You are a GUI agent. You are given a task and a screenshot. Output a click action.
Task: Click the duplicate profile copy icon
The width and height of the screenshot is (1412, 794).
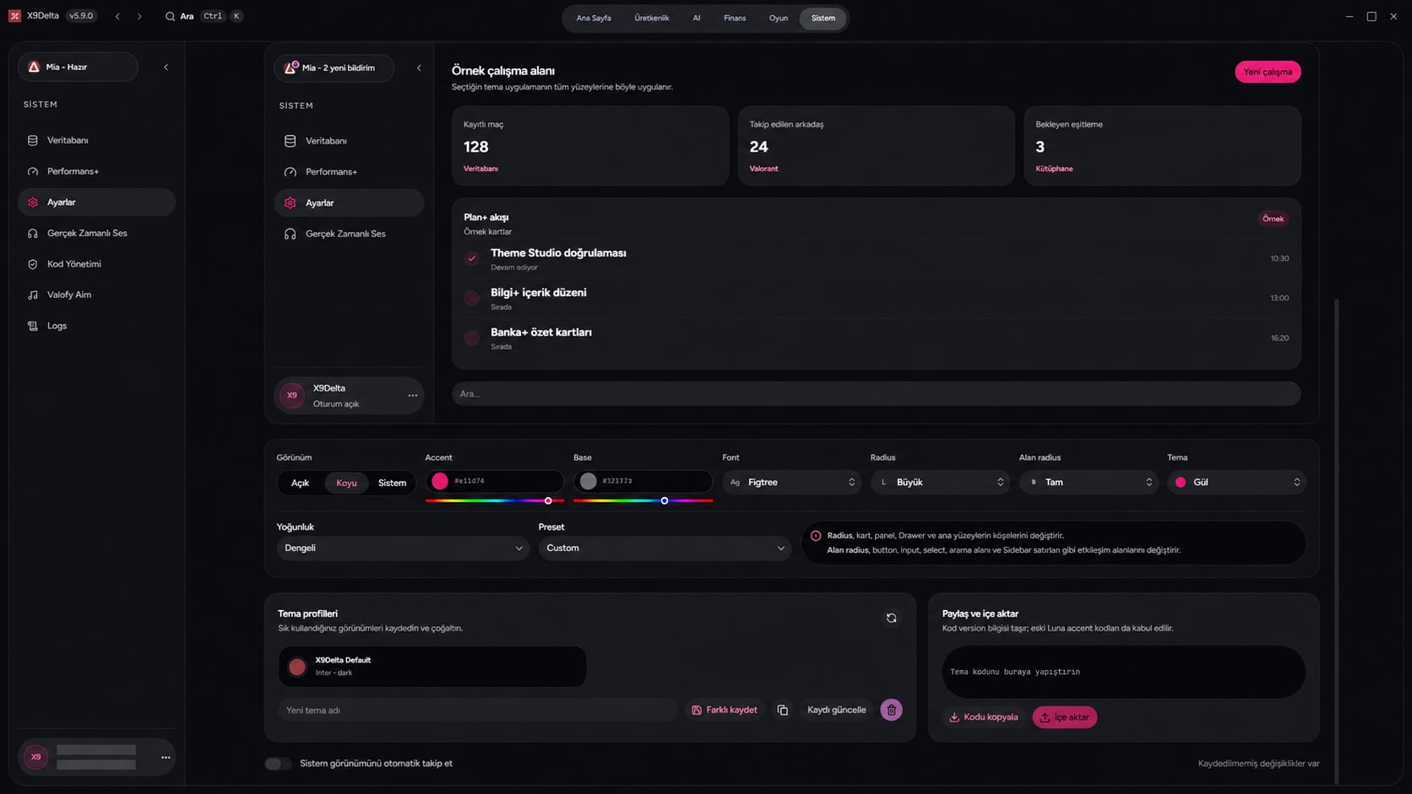tap(783, 710)
